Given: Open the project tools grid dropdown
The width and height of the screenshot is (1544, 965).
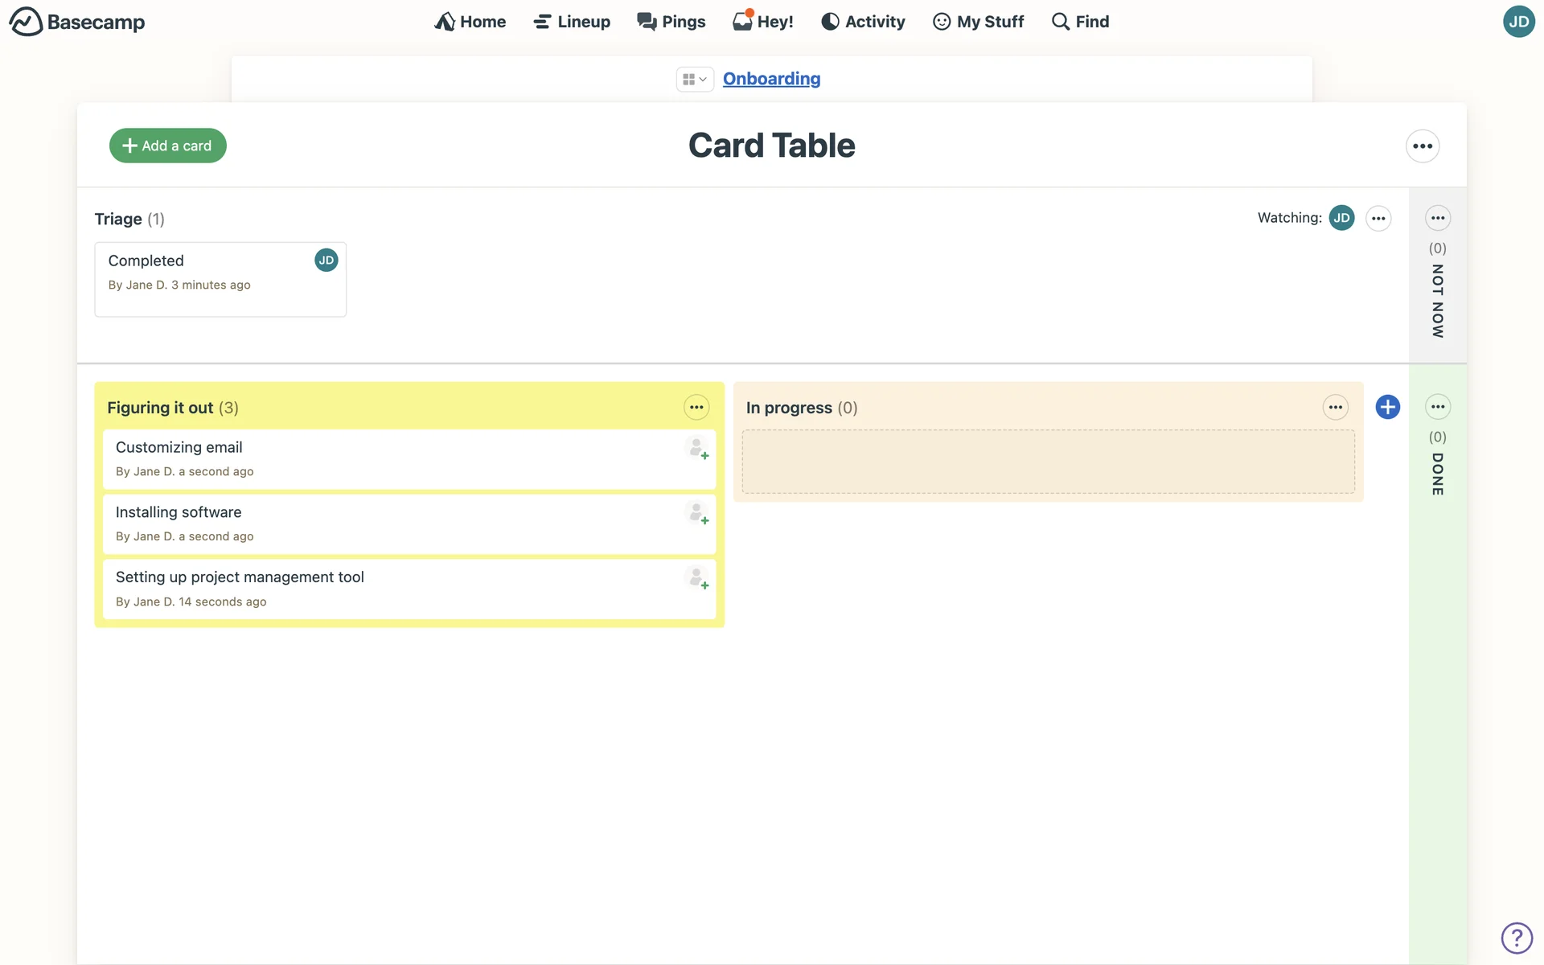Looking at the screenshot, I should pos(694,79).
